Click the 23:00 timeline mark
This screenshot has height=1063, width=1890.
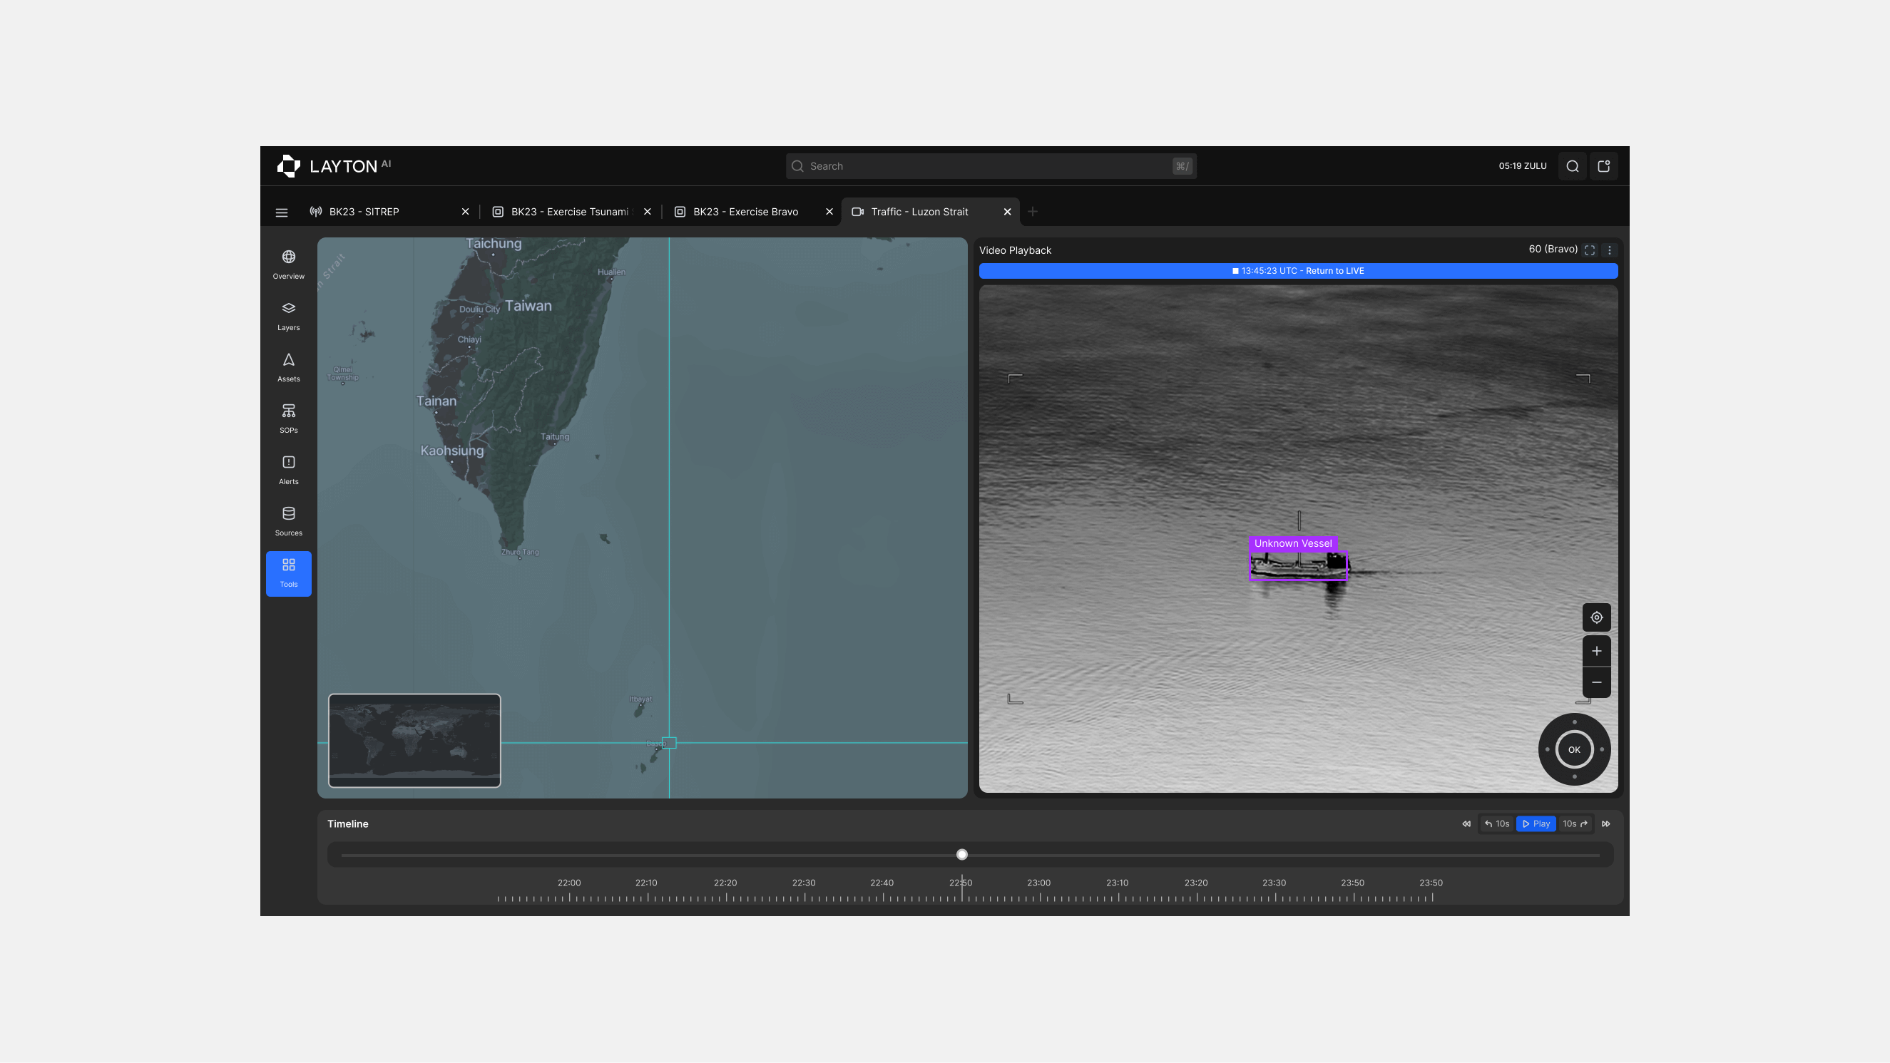click(1039, 883)
